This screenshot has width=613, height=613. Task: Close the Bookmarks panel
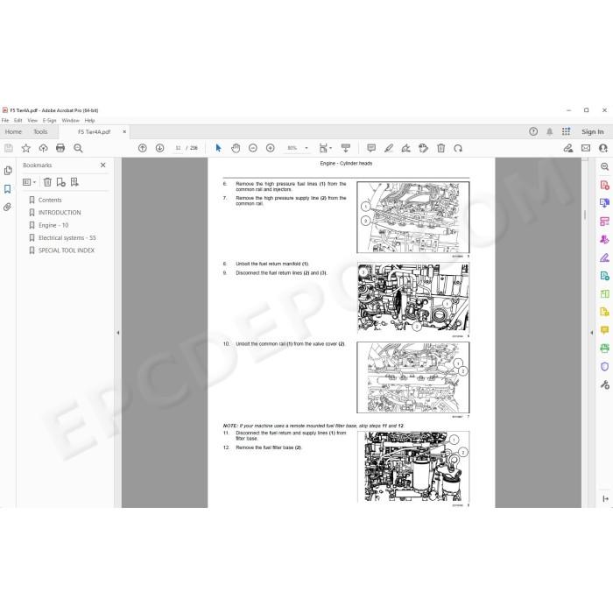(x=102, y=165)
